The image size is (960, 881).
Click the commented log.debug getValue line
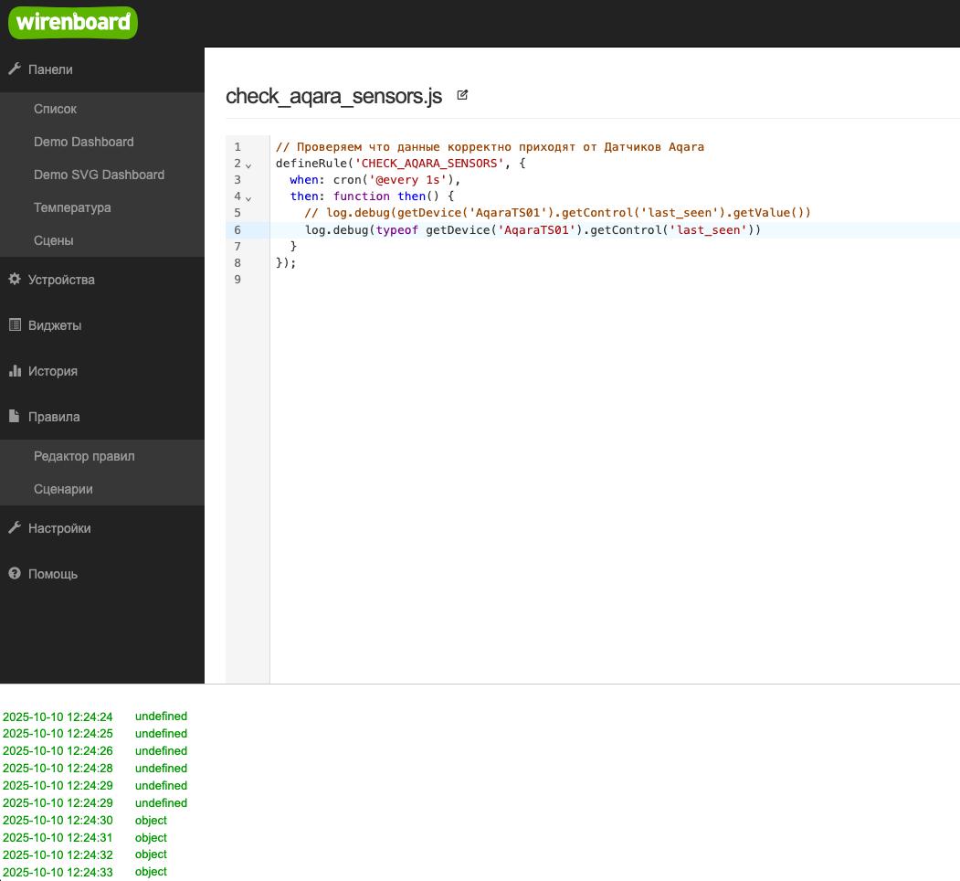point(558,213)
